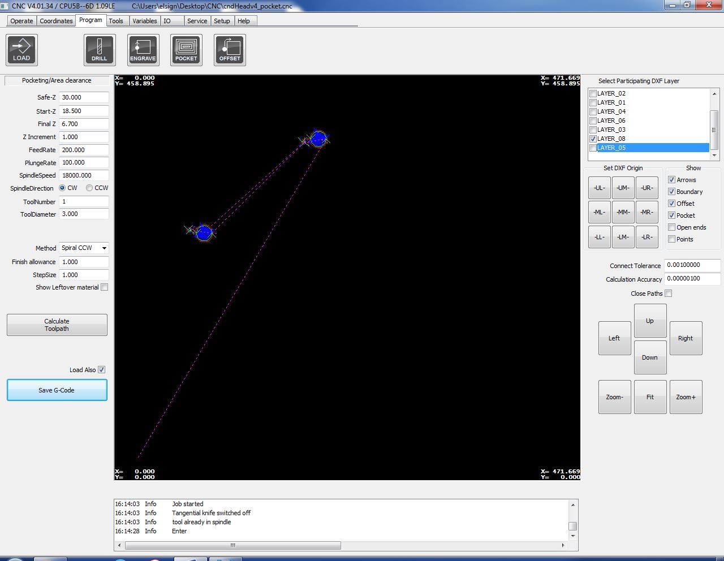Select CW spindle direction

point(62,188)
